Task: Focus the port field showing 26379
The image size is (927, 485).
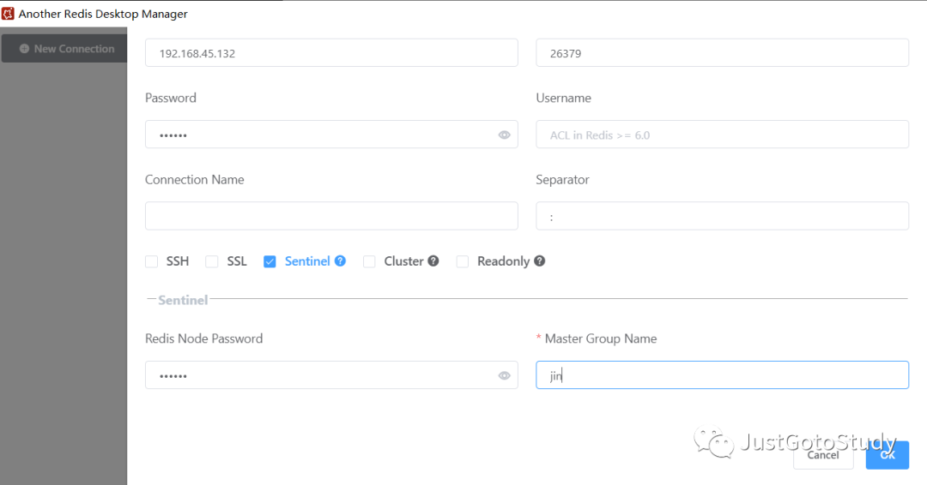Action: (723, 53)
